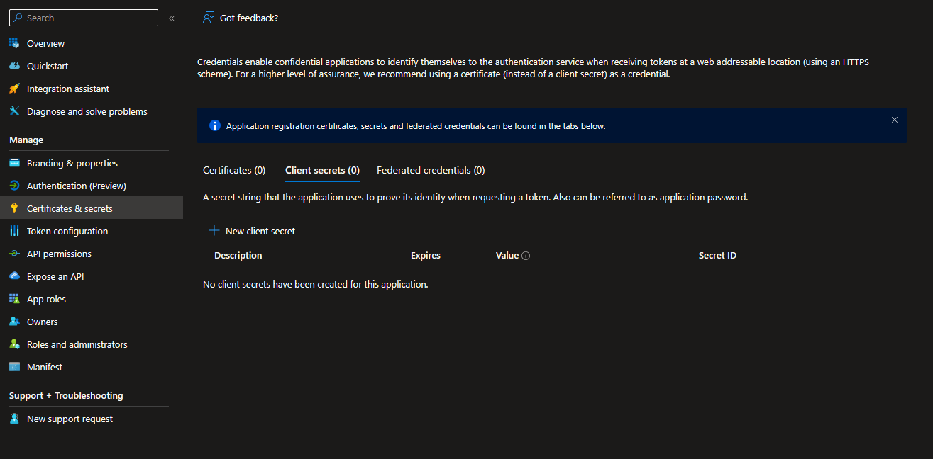Click the Token configuration bars icon
Screen dimensions: 933x459
[x=14, y=231]
